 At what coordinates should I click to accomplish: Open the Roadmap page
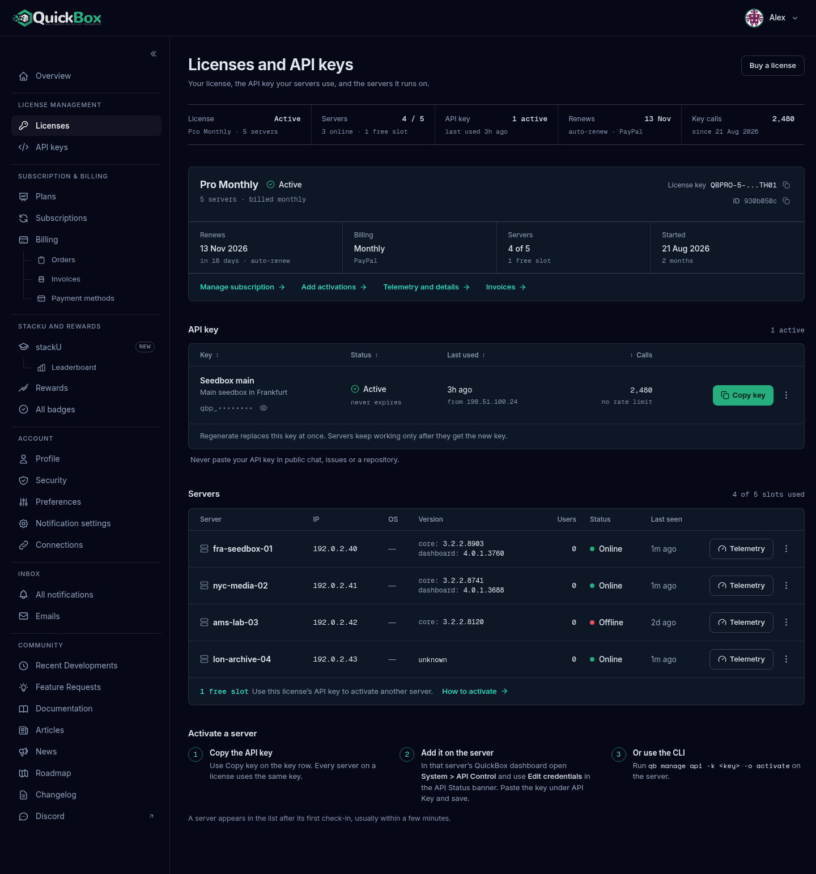point(86,773)
